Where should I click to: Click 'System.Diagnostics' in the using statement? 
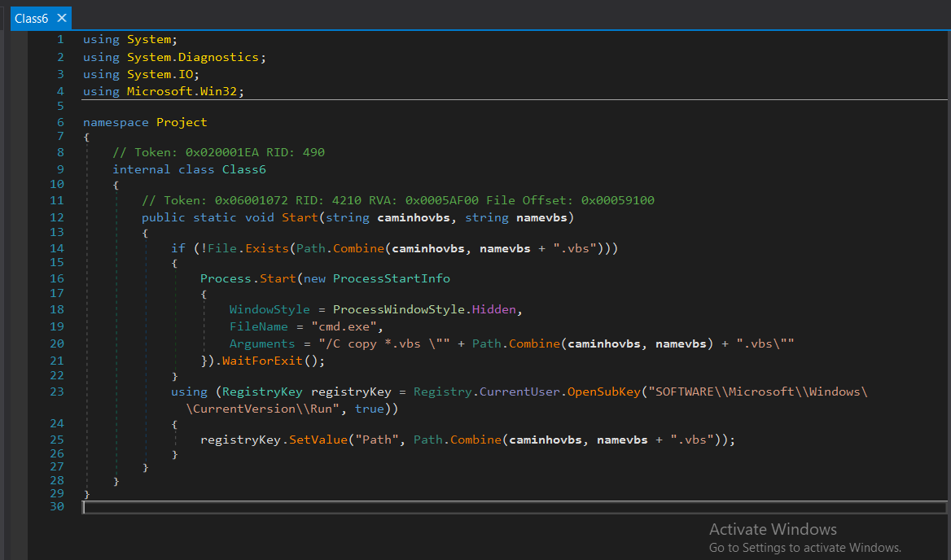click(x=193, y=57)
